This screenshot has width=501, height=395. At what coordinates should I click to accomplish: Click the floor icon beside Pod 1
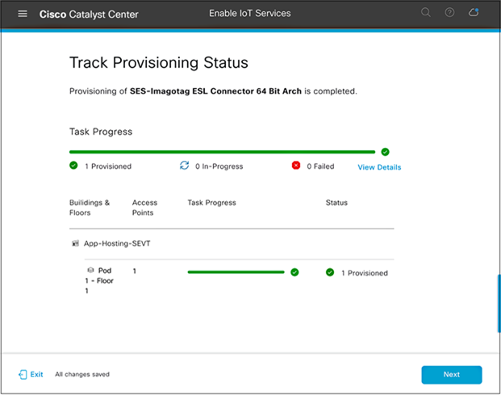point(90,271)
